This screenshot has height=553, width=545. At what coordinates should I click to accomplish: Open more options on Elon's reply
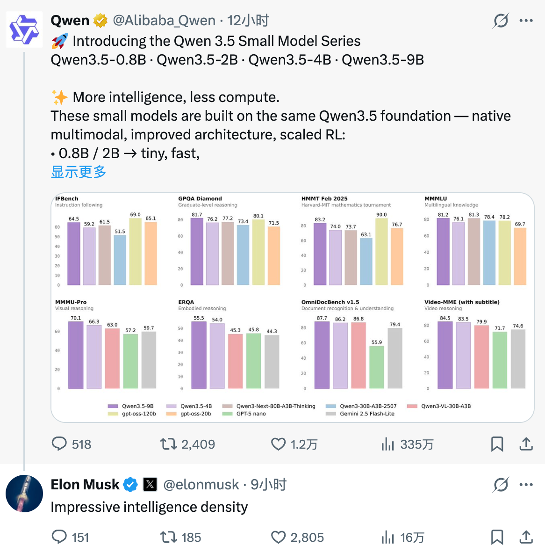[x=526, y=485]
